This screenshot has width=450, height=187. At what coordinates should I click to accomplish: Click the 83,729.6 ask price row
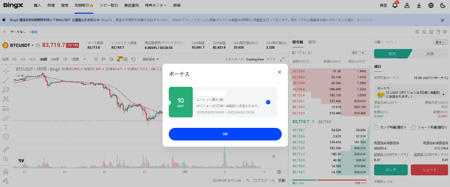(x=329, y=71)
